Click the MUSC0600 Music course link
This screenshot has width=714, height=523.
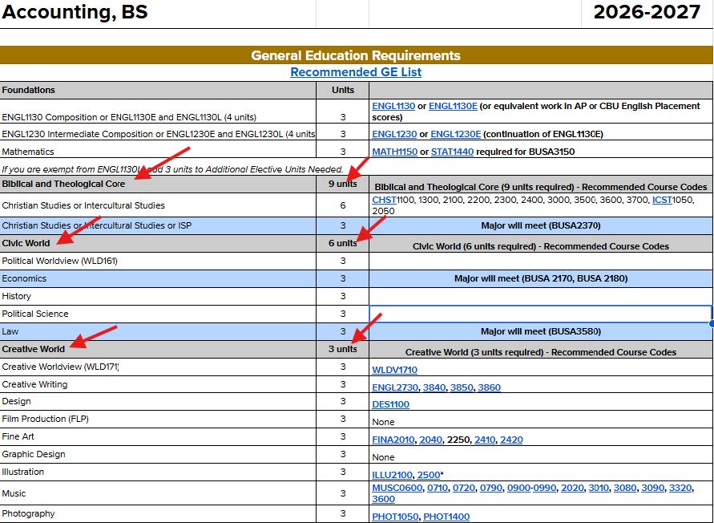(x=397, y=488)
